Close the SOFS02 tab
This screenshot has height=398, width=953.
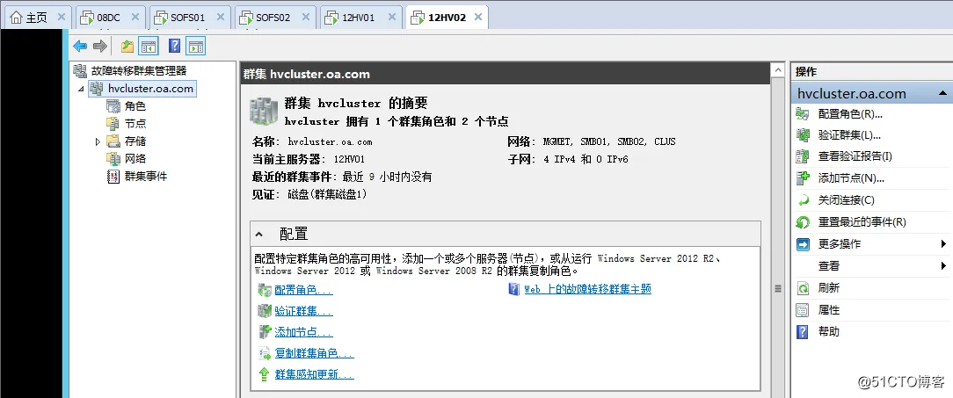[x=306, y=17]
